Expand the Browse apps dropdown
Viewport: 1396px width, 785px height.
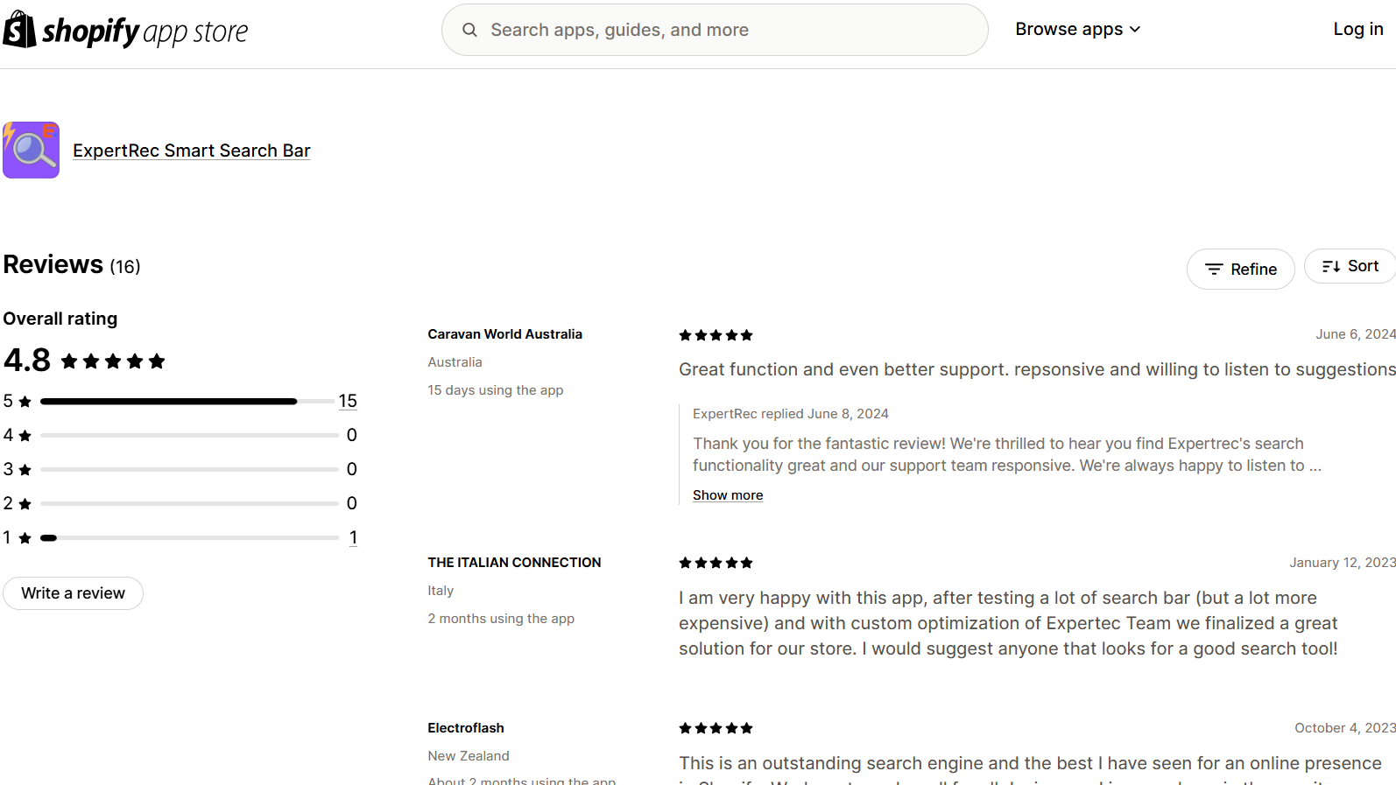pos(1077,30)
